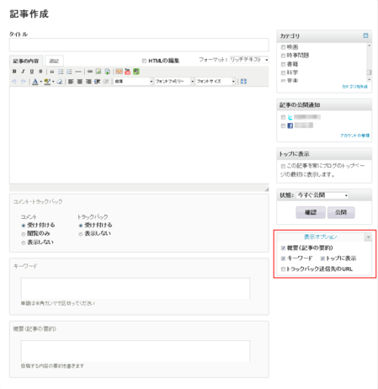Open the アカウントの管理 link
378x389 pixels.
click(x=354, y=136)
